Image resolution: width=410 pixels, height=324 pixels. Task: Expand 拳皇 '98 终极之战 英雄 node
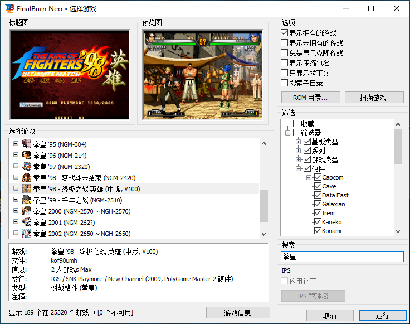16,188
